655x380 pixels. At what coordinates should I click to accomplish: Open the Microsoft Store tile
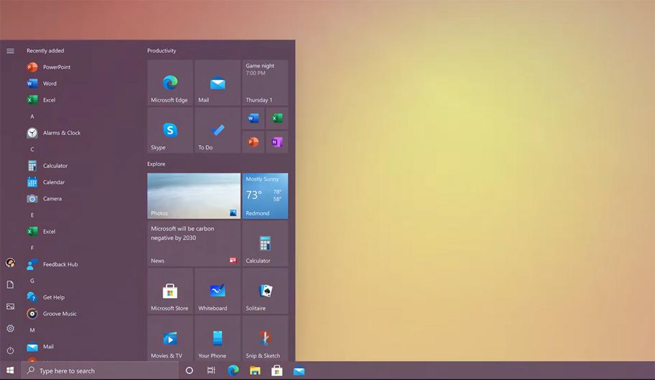click(x=170, y=291)
